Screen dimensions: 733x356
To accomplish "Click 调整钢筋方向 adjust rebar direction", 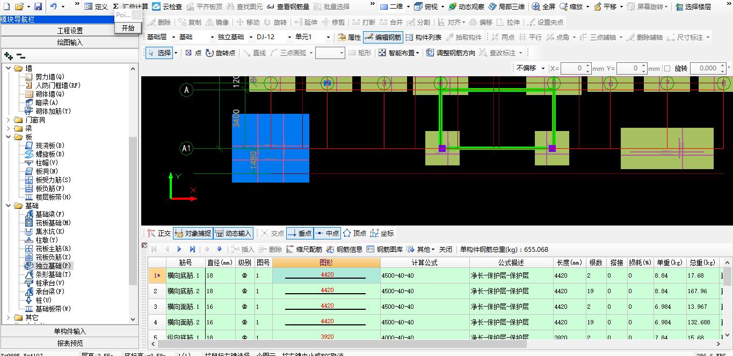I will tap(450, 53).
